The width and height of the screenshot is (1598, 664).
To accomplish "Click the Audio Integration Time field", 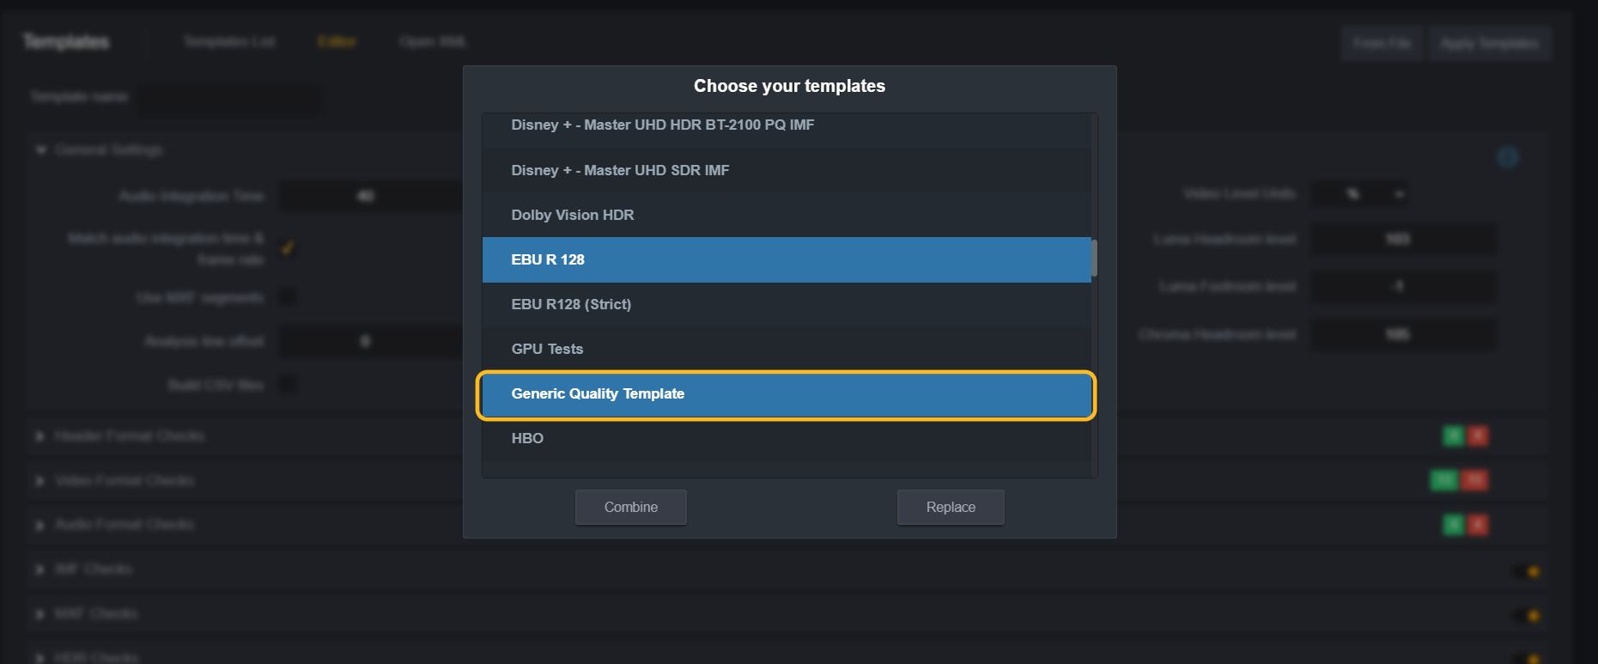I will pos(369,197).
